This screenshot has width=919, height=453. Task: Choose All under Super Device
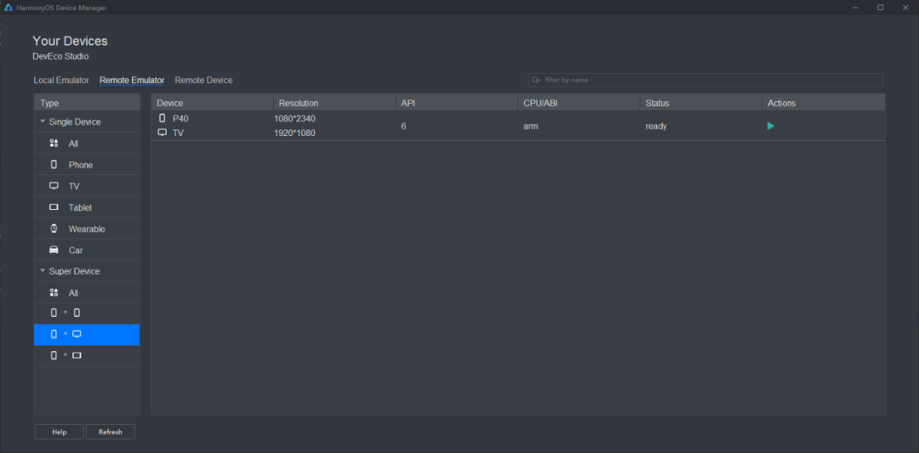(x=73, y=292)
